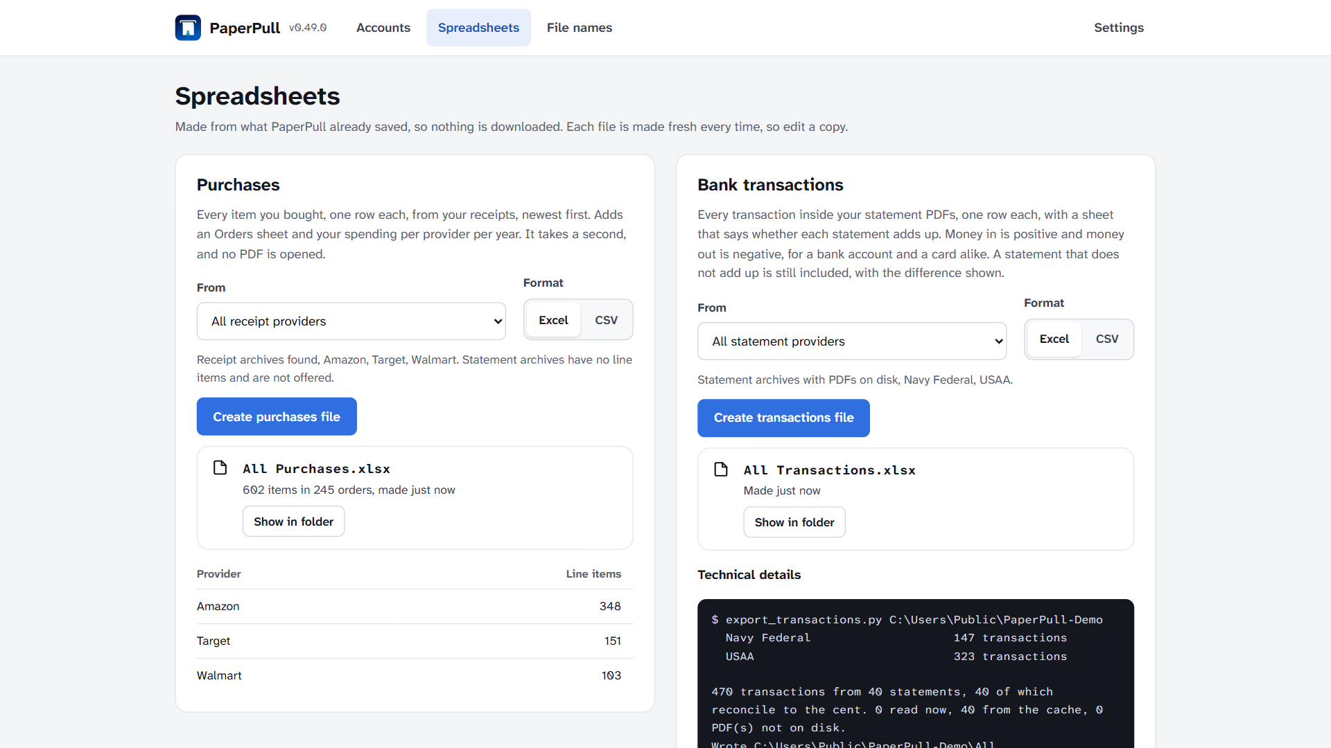Click the Technical details heading
The width and height of the screenshot is (1331, 748).
point(749,575)
